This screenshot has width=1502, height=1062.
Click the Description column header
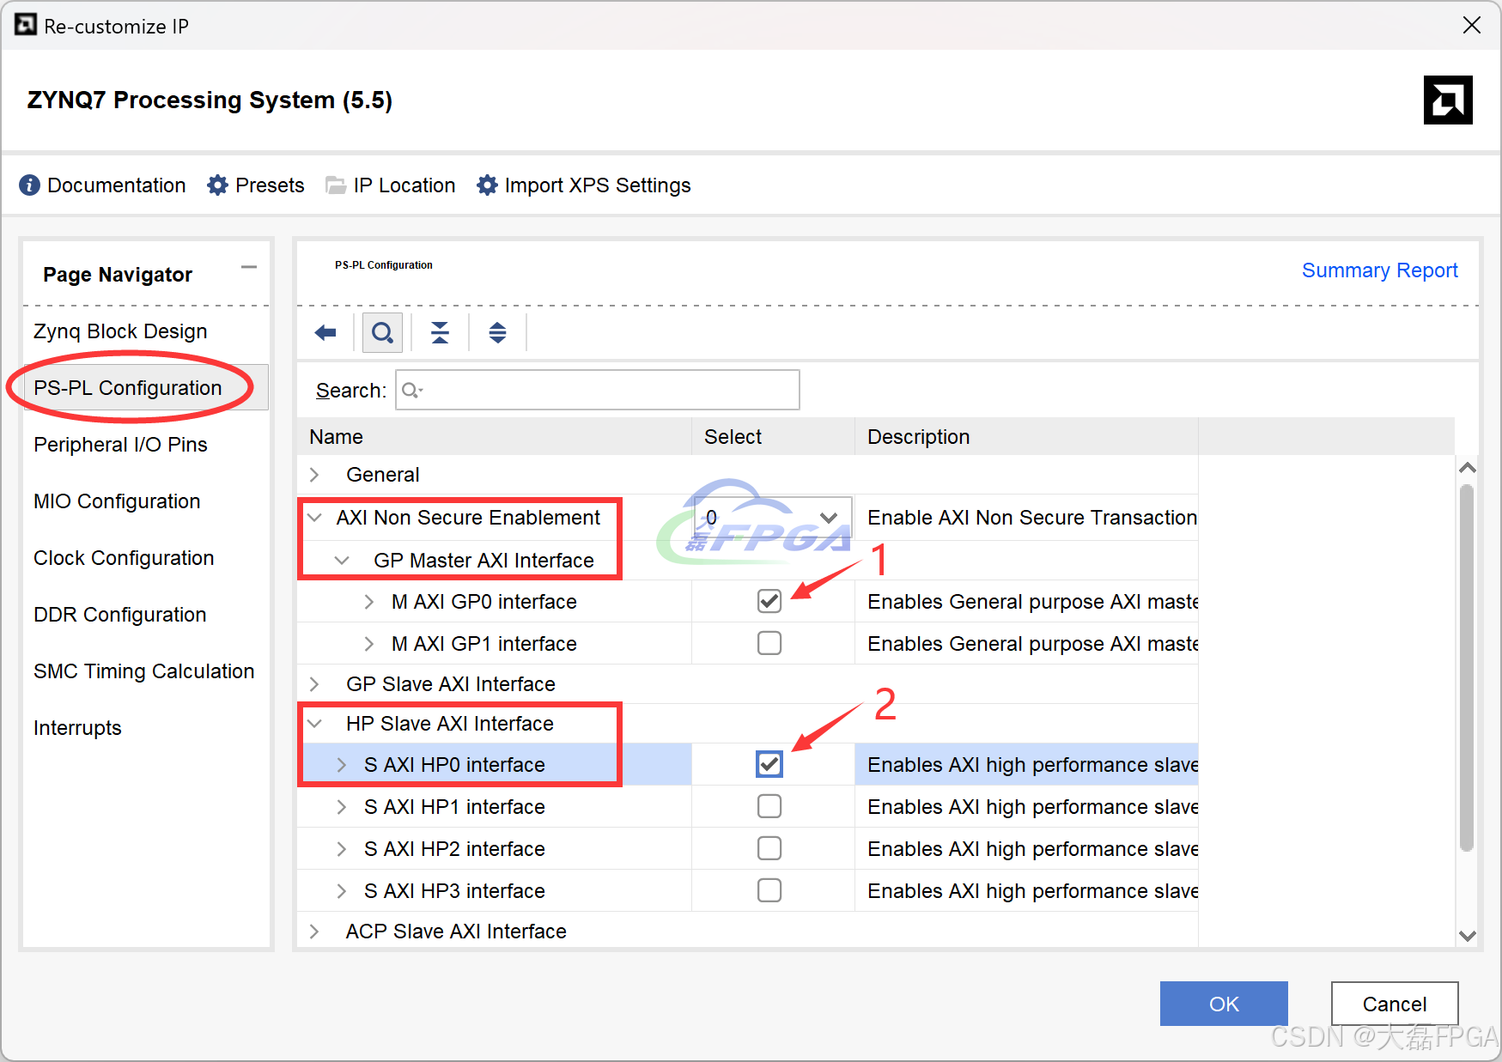tap(1026, 437)
